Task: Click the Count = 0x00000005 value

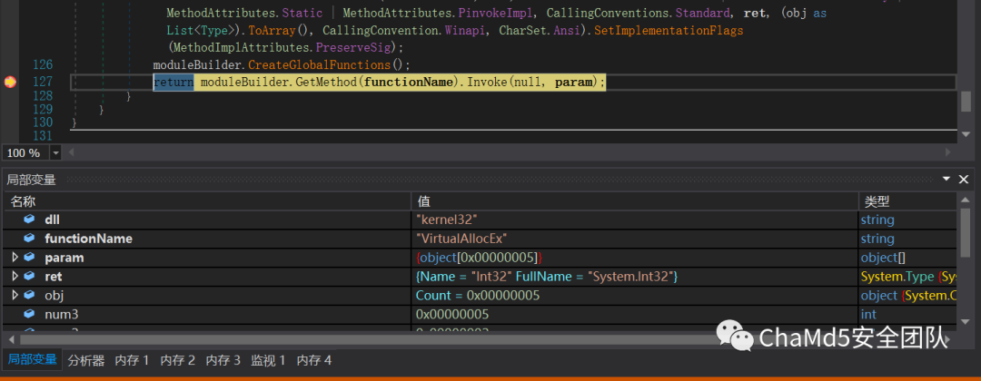Action: click(x=478, y=295)
